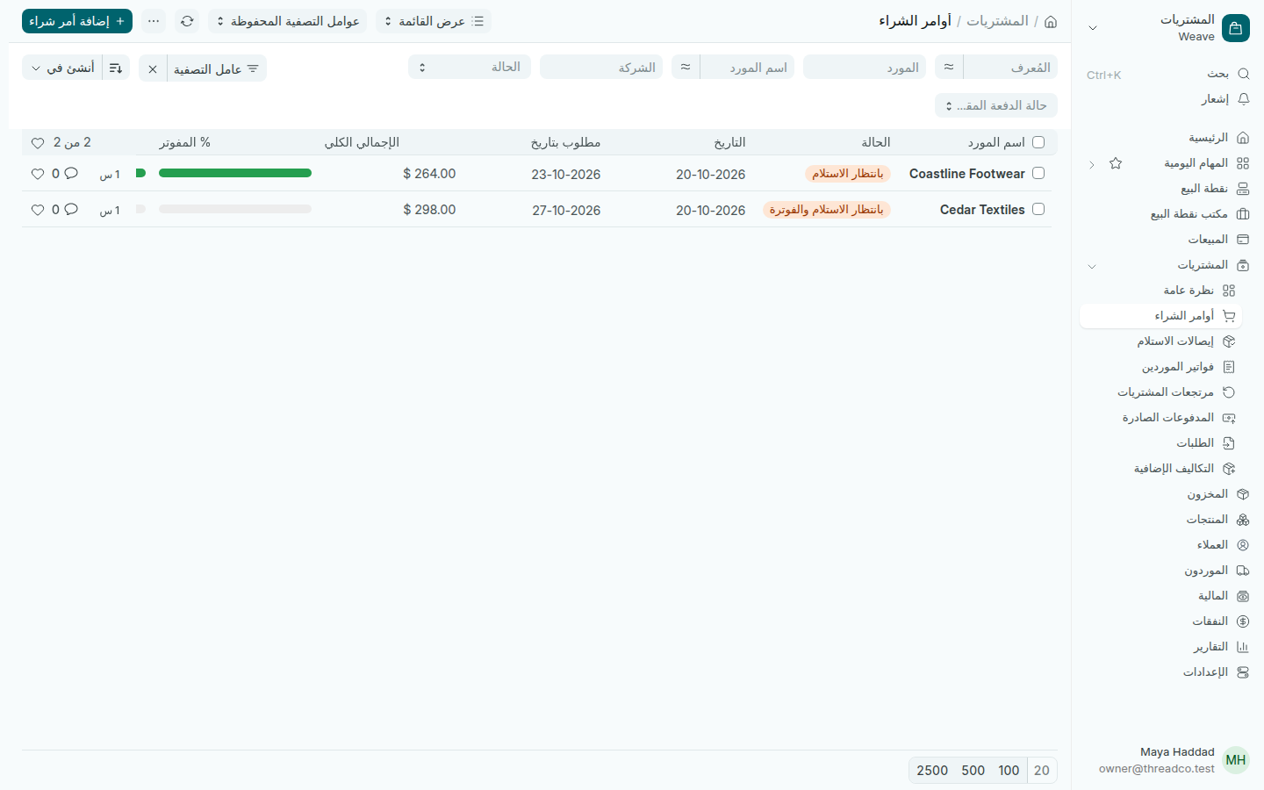Collapse the المشتريات sidebar section chevron

1092,266
